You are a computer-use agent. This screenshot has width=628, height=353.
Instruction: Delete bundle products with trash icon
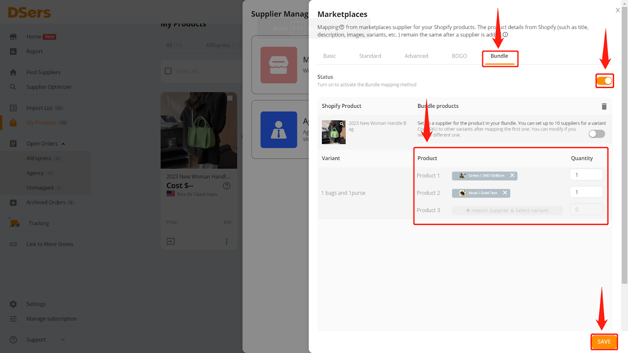point(604,106)
